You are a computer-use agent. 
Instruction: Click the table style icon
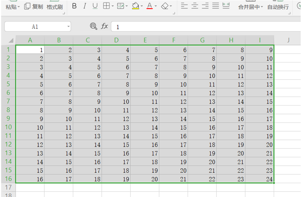click(x=121, y=6)
